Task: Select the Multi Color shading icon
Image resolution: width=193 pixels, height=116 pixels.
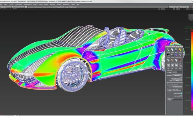Action: (x=172, y=50)
